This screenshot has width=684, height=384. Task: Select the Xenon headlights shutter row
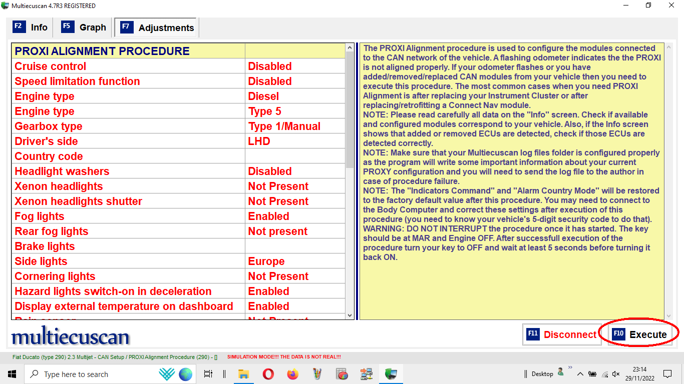pos(178,201)
